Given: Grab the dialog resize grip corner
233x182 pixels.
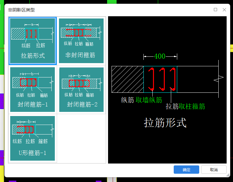Looking at the screenshot, I should (228, 175).
